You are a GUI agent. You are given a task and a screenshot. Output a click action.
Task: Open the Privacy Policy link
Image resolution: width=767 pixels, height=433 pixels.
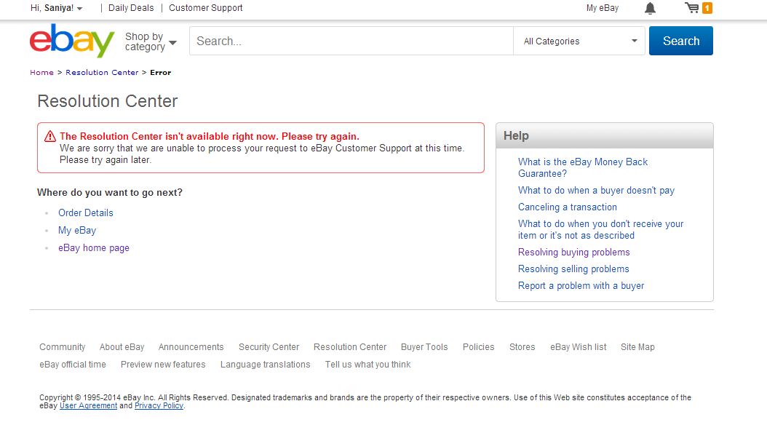(159, 405)
